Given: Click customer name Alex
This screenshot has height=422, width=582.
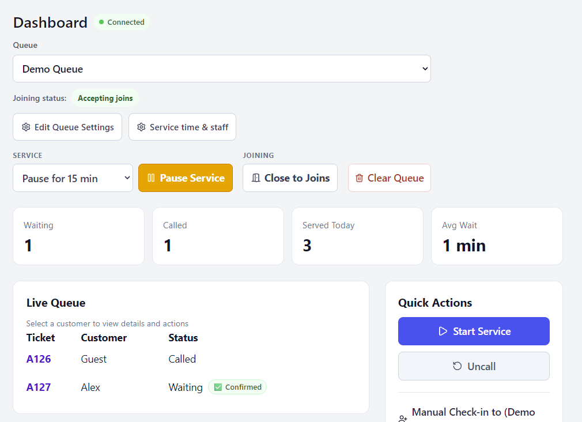Looking at the screenshot, I should (90, 387).
